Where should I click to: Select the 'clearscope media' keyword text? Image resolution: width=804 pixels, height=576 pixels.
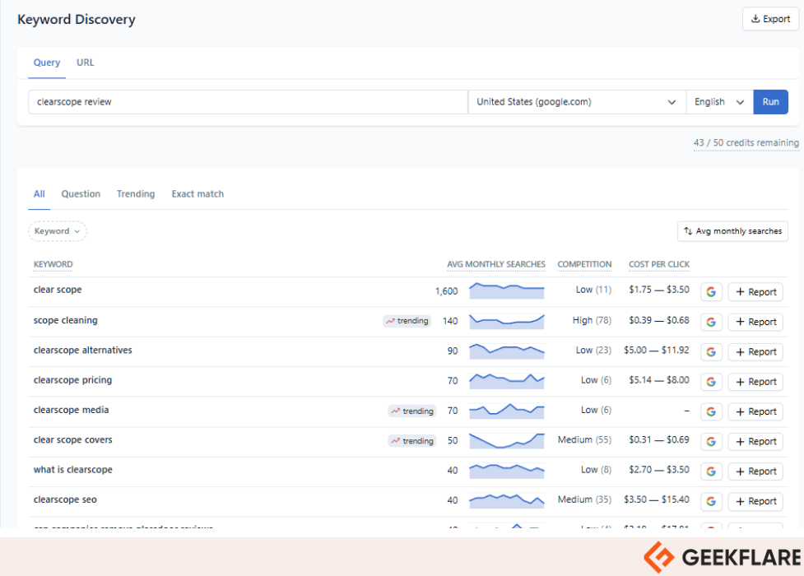point(72,410)
